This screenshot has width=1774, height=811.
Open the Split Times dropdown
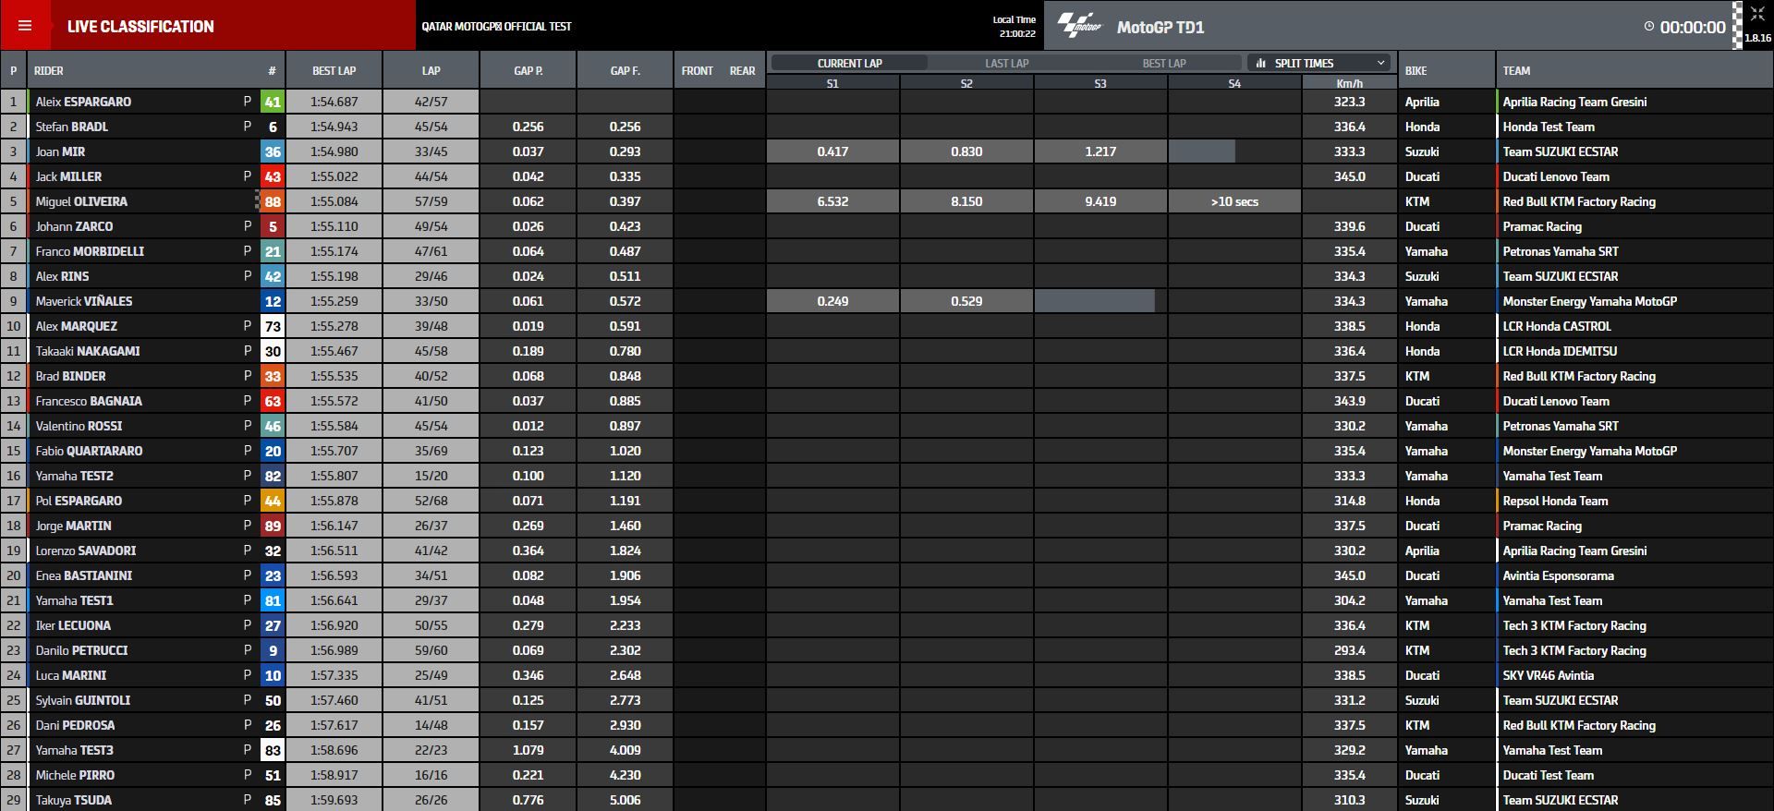coord(1319,63)
